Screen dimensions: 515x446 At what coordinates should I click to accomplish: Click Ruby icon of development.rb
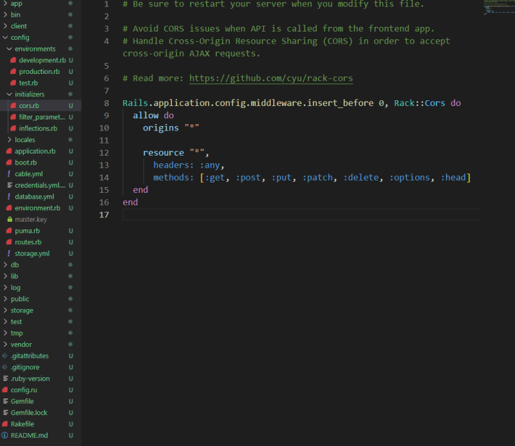pos(14,60)
